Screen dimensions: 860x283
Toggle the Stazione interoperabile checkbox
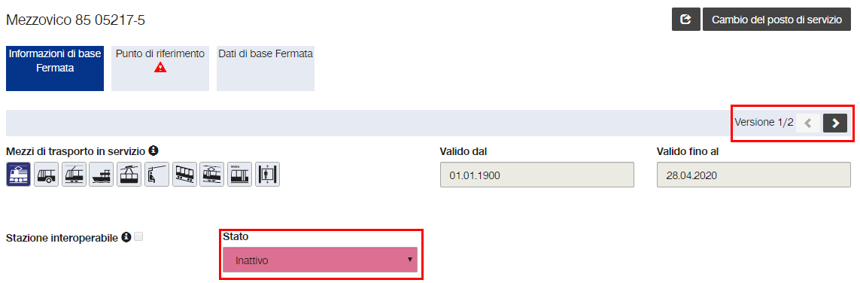coord(138,237)
